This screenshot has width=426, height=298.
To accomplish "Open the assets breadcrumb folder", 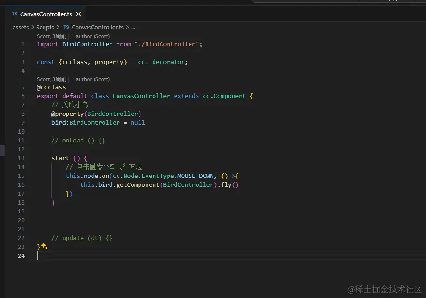I will [21, 28].
